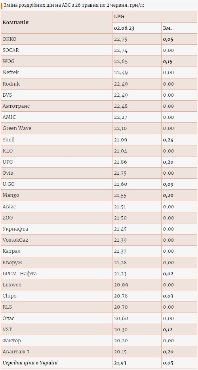Click the SOCAR price 22,74 cell
The width and height of the screenshot is (198, 370).
(x=137, y=50)
